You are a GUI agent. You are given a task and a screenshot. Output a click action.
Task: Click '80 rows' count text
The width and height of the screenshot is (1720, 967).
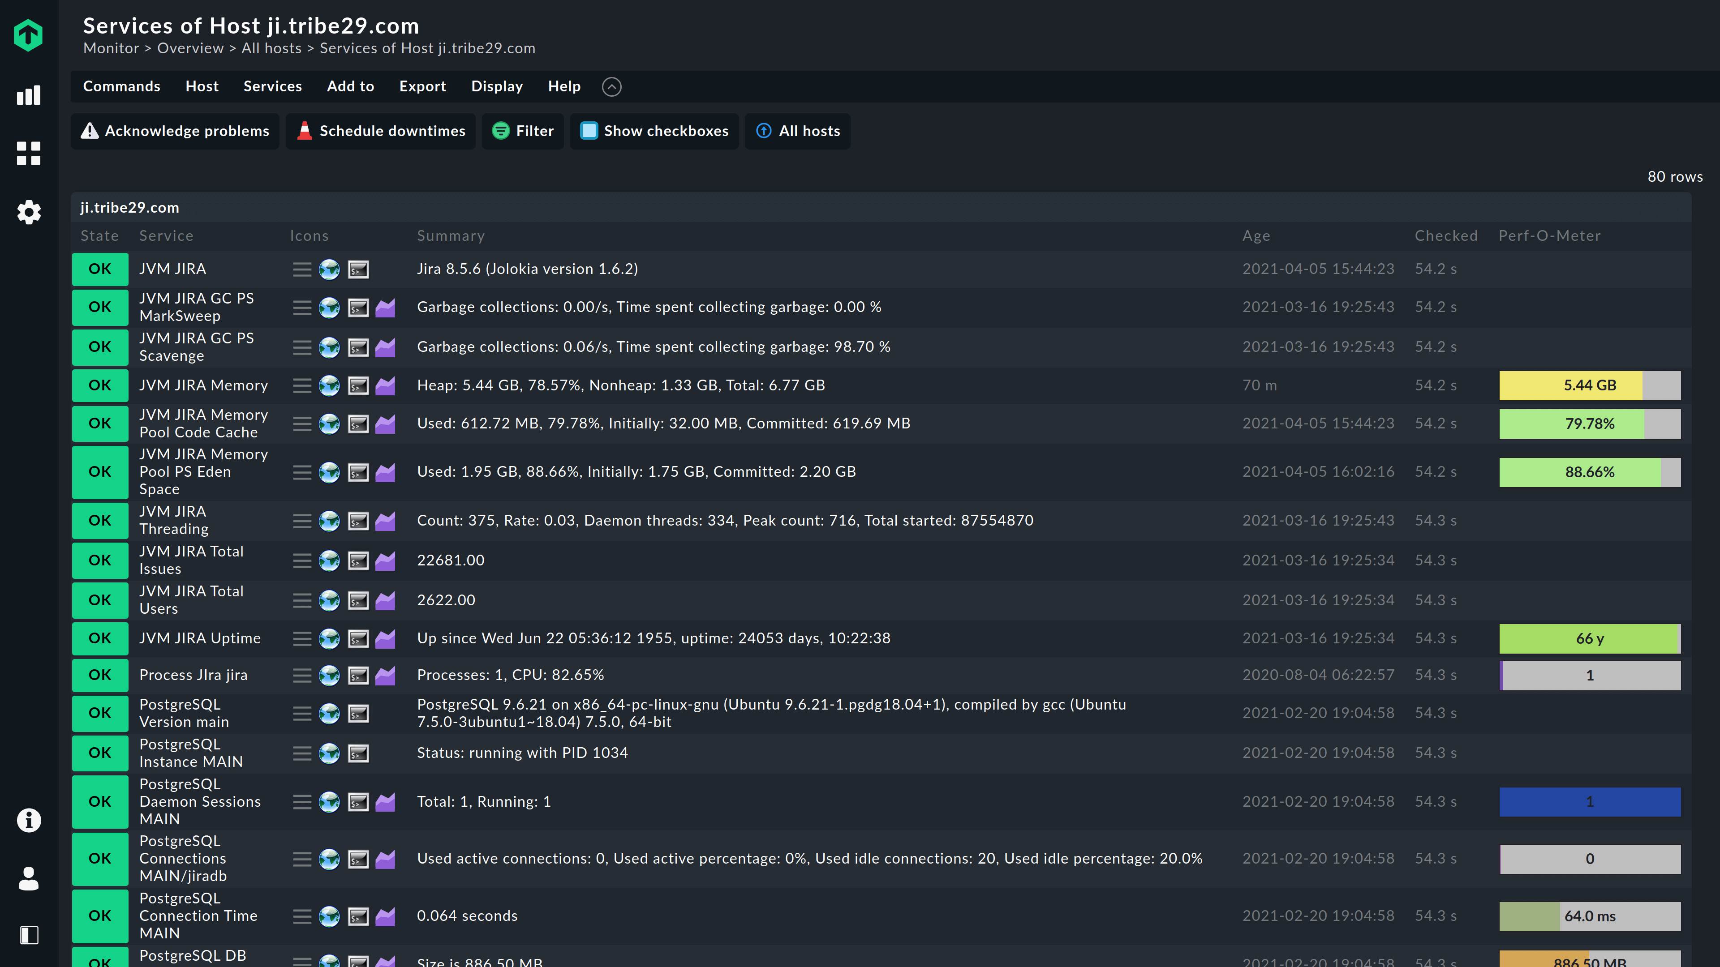[x=1675, y=177]
